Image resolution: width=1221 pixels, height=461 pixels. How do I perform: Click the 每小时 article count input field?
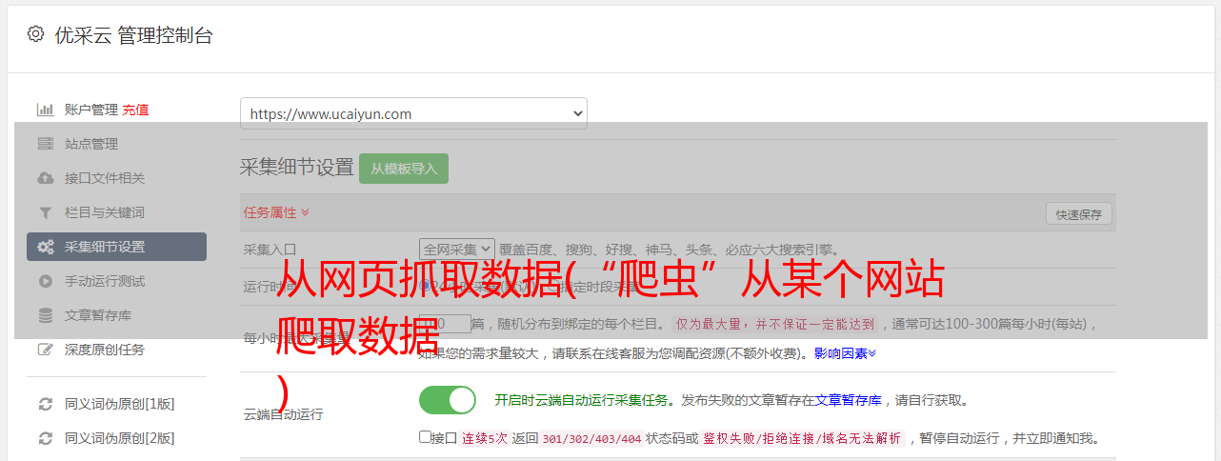pos(446,324)
